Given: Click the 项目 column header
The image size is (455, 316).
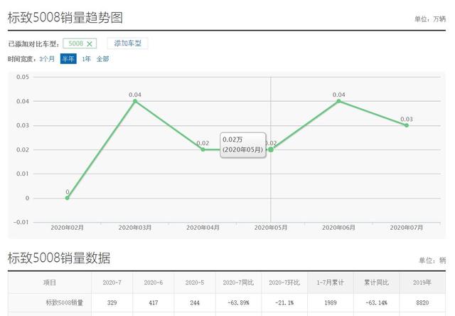Looking at the screenshot, I should [50, 283].
